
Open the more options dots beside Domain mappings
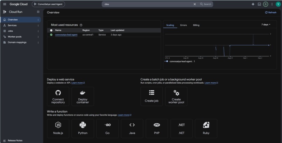(x=38, y=43)
